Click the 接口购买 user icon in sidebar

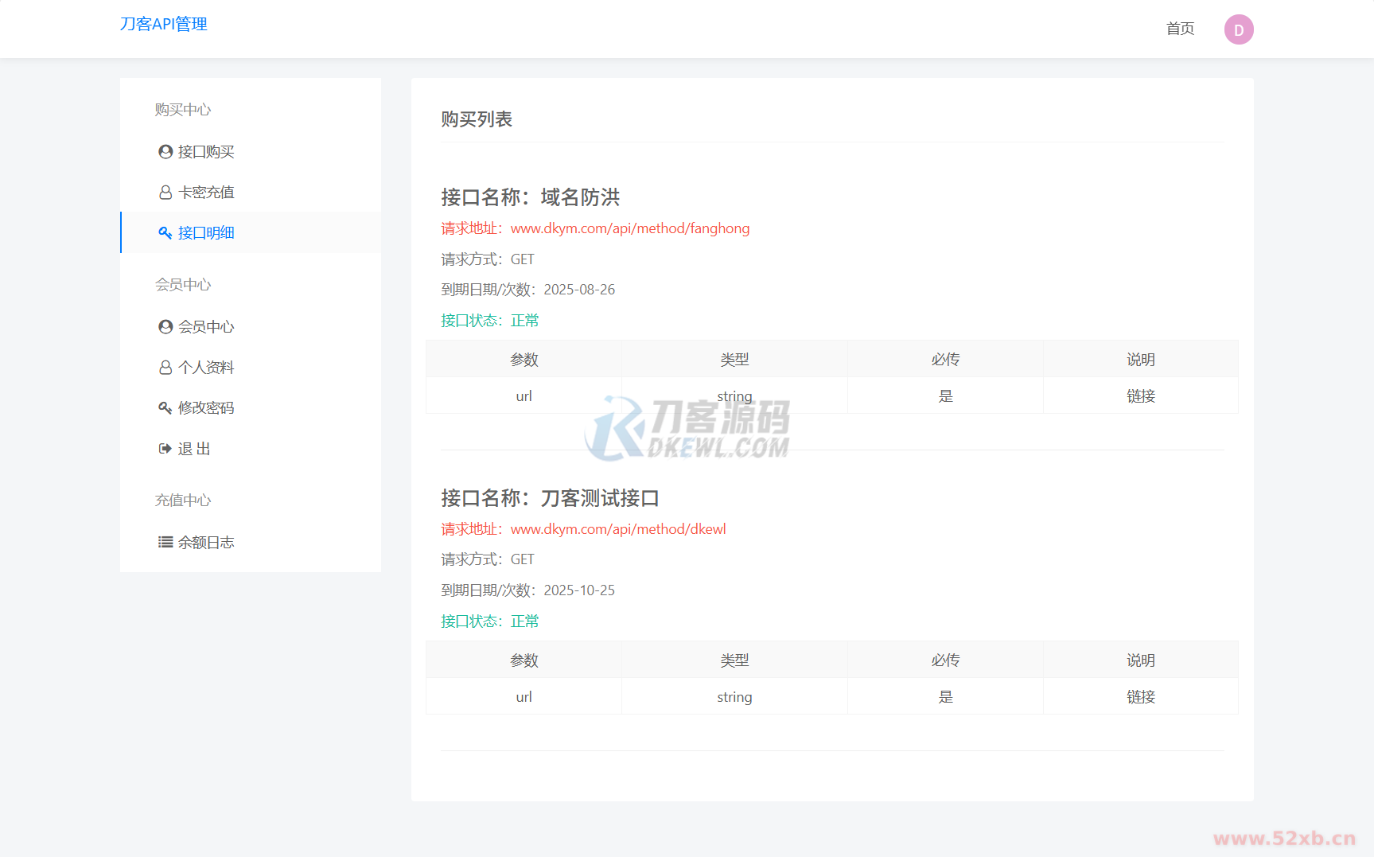(165, 152)
